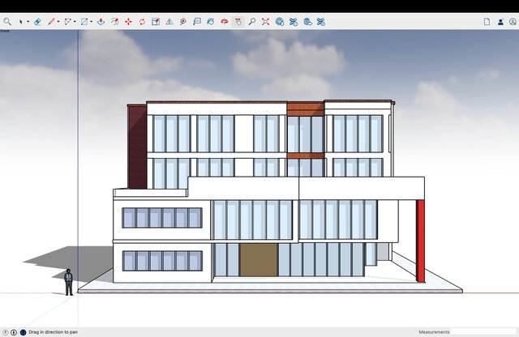Click the LayOut send icon
This screenshot has height=337, width=519.
tap(307, 22)
